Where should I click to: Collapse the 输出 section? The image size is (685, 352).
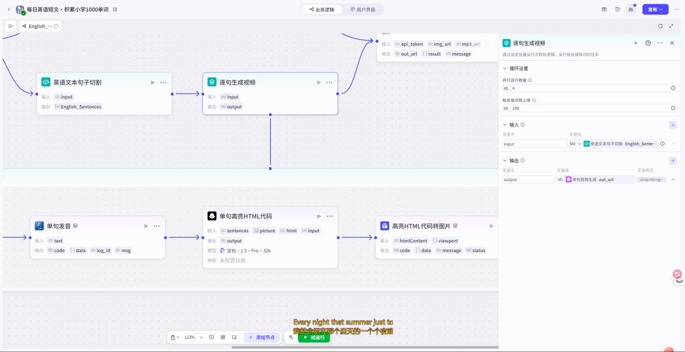pyautogui.click(x=505, y=161)
